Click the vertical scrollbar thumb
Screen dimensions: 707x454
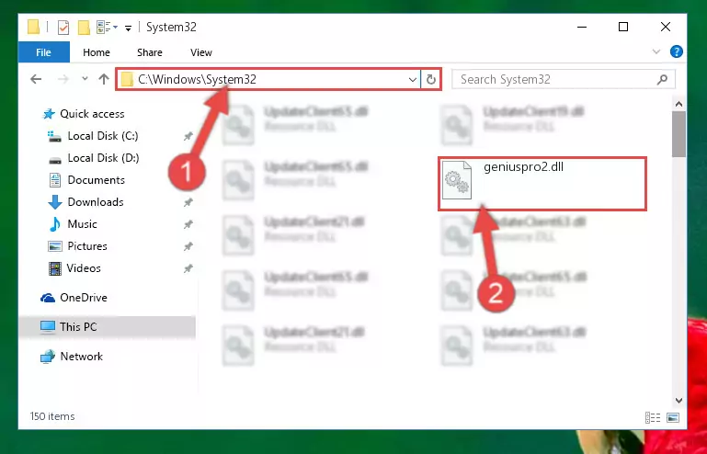pyautogui.click(x=678, y=134)
